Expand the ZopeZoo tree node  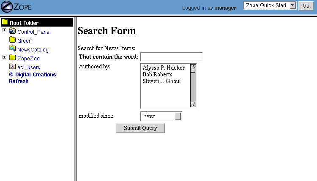4,57
